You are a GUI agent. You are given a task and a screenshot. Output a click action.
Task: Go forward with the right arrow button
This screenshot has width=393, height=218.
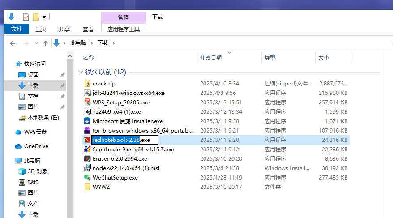(26, 43)
